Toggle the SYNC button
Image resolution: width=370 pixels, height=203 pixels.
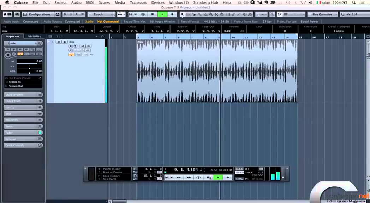239,179
